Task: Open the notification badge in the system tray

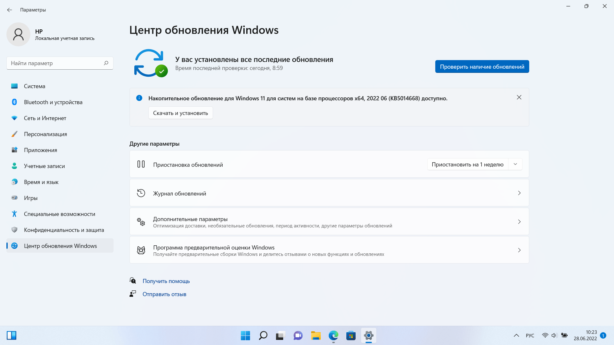Action: 603,335
